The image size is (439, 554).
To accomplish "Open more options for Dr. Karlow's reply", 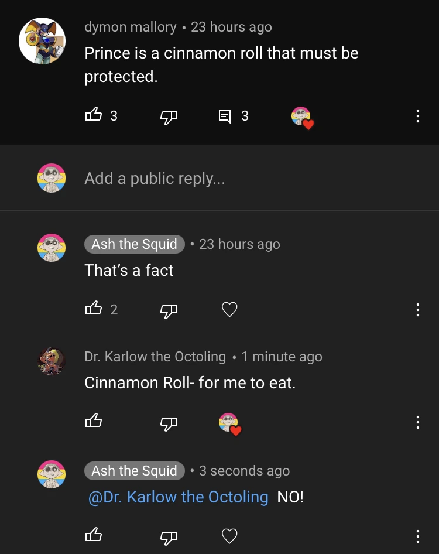I will click(417, 422).
